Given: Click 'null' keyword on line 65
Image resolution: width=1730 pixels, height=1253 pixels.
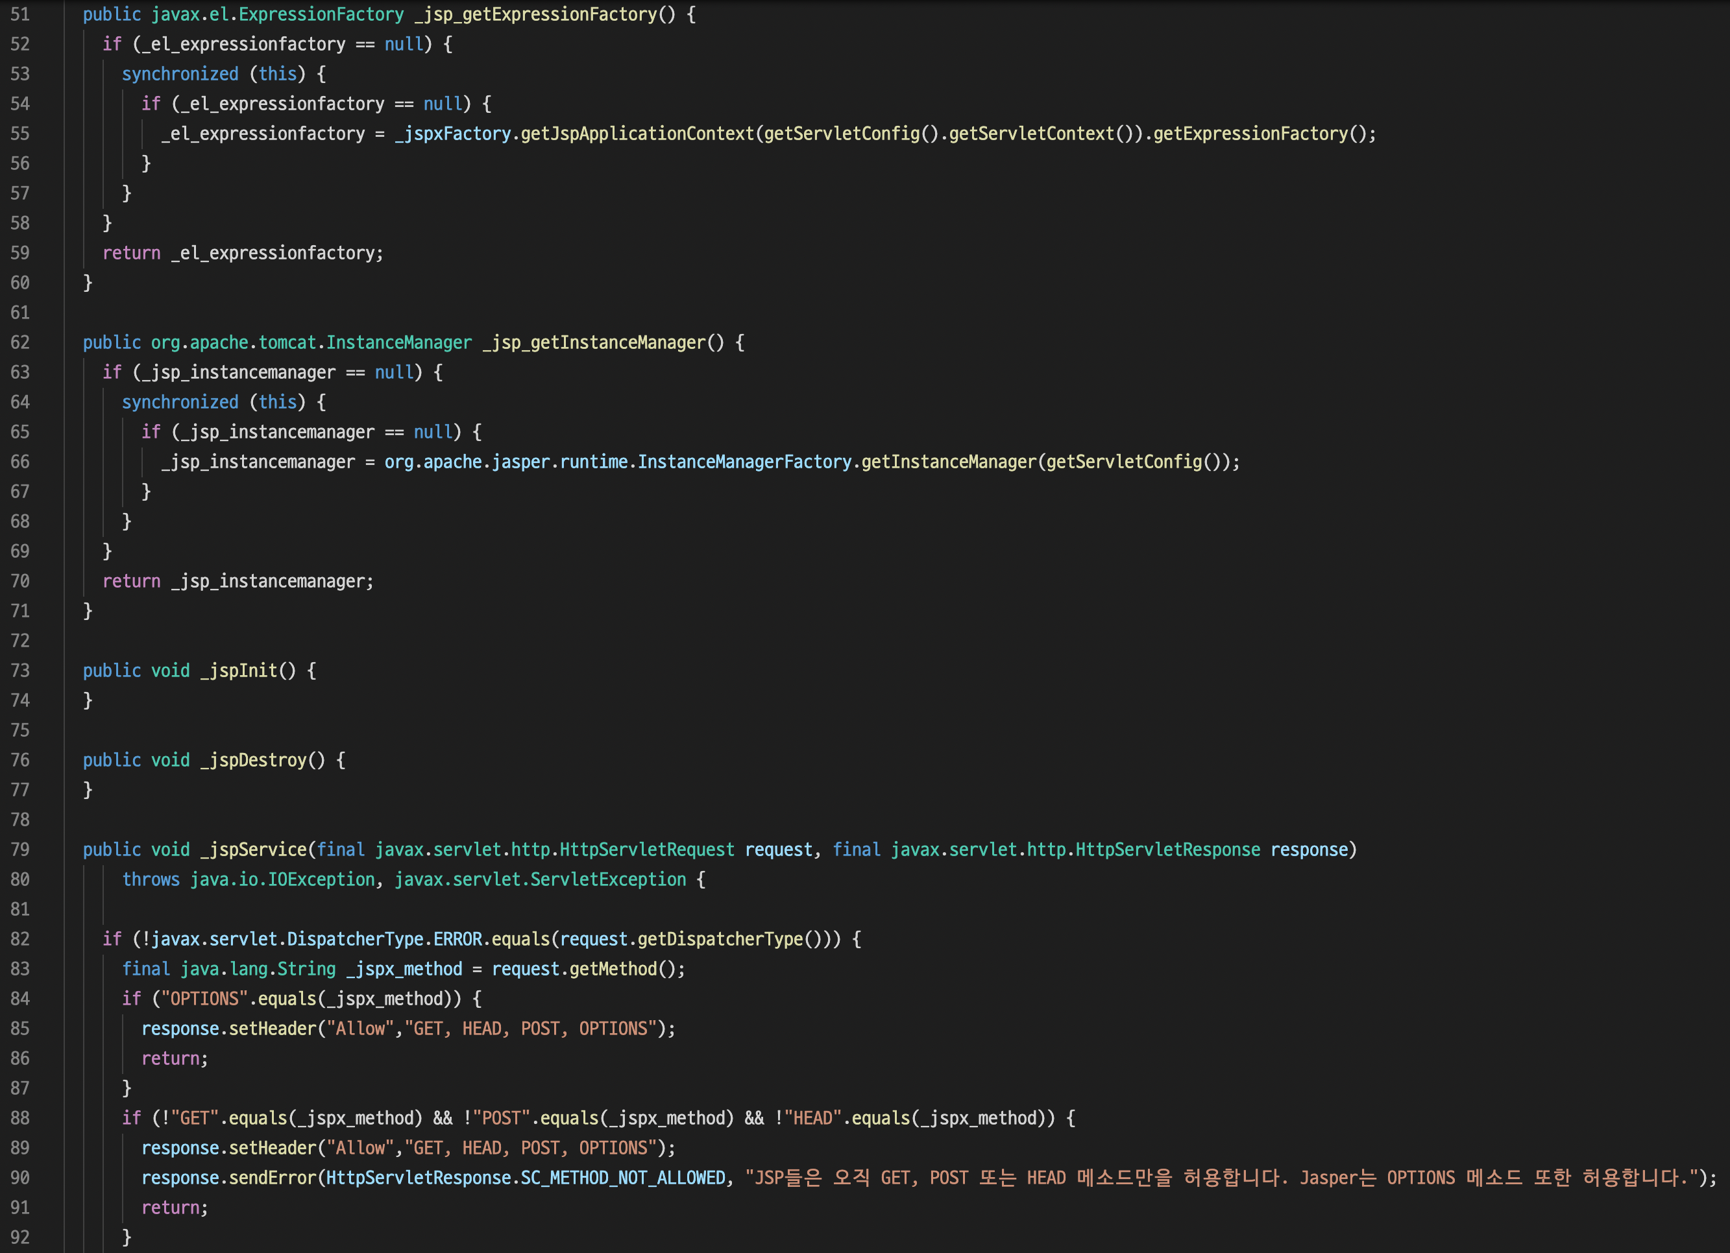Looking at the screenshot, I should tap(432, 432).
